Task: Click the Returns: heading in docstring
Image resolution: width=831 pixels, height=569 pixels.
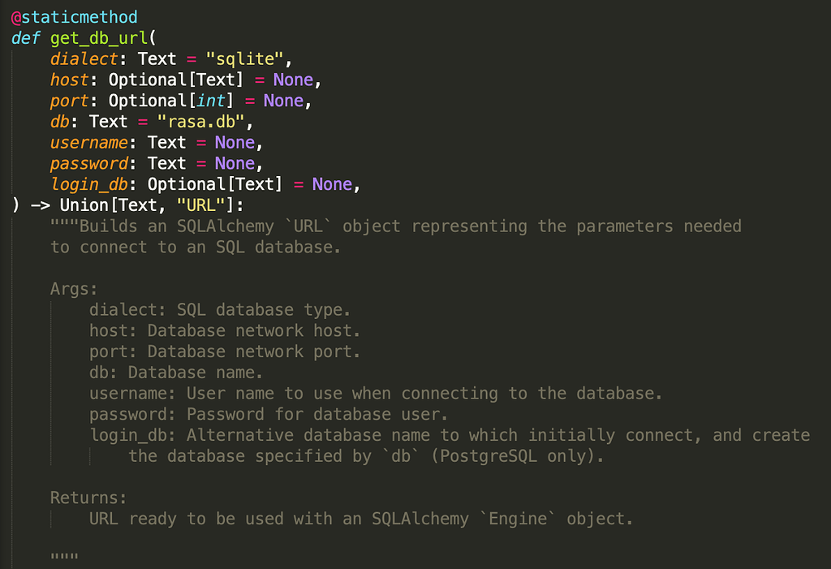Action: click(88, 498)
